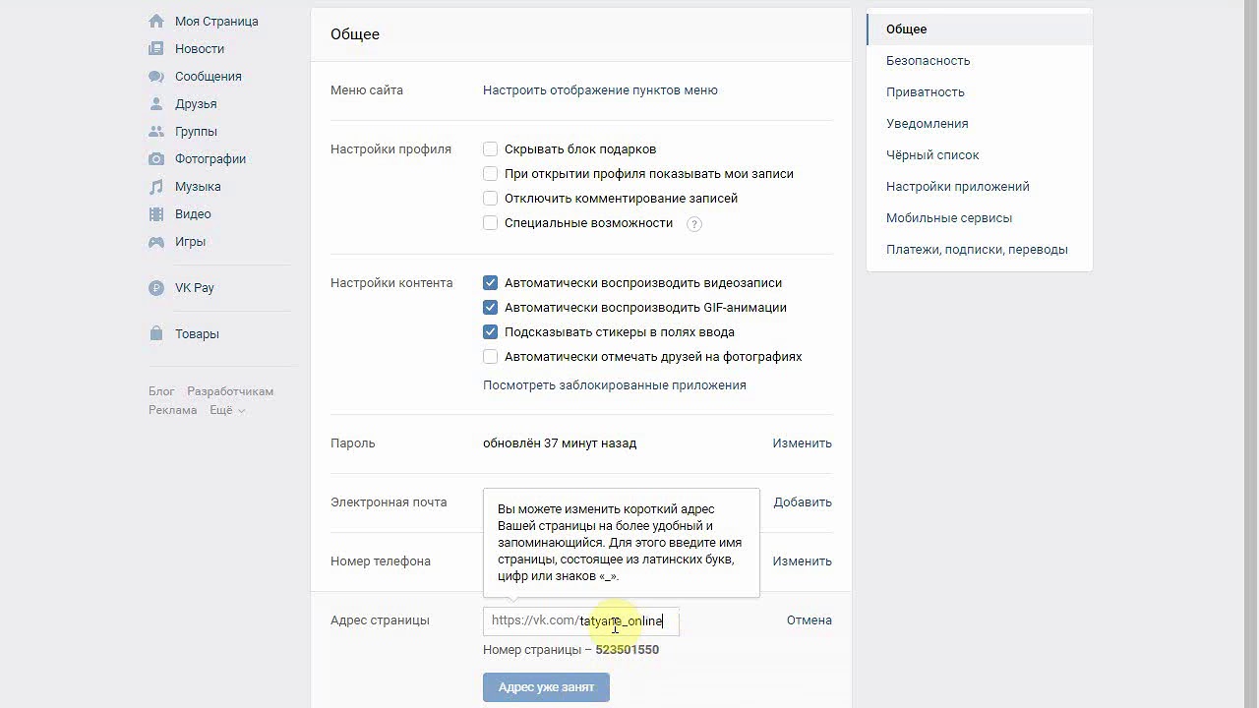Uncheck Подсказывать стикеры в полях ввода
1259x708 pixels.
point(490,332)
